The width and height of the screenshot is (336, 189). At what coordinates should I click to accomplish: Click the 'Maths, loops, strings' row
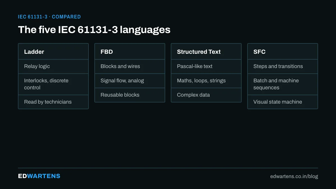click(206, 81)
